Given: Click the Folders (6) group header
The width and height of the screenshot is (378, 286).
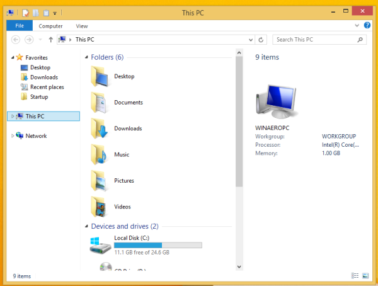Looking at the screenshot, I should pos(107,57).
